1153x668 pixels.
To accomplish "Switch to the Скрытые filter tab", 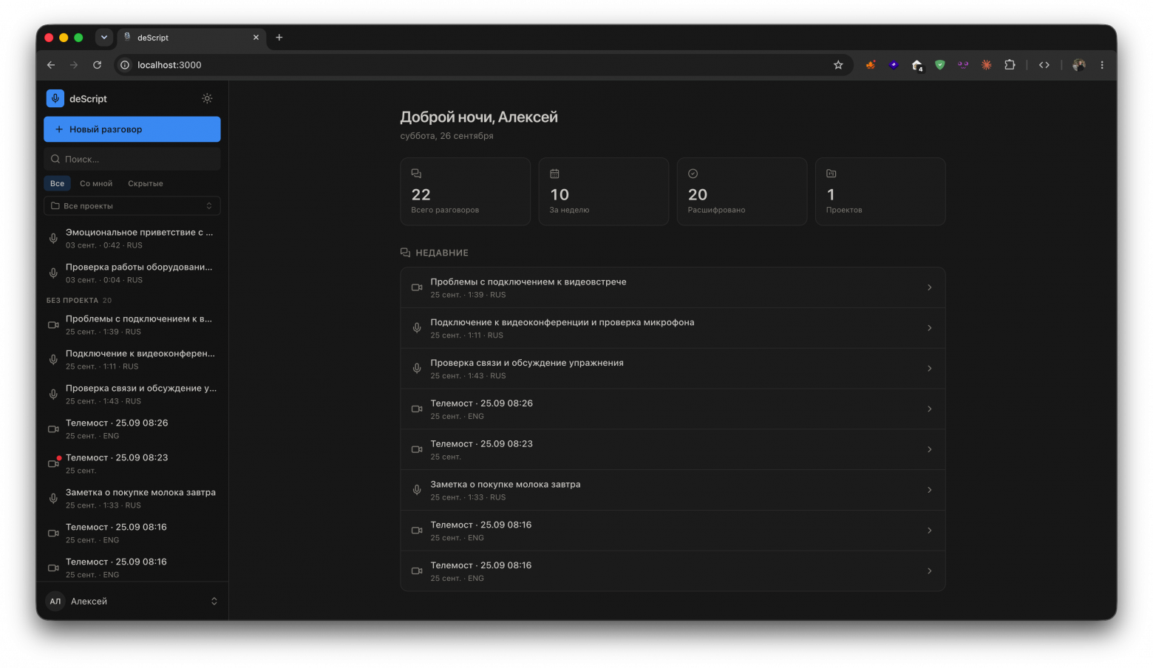I will tap(146, 183).
